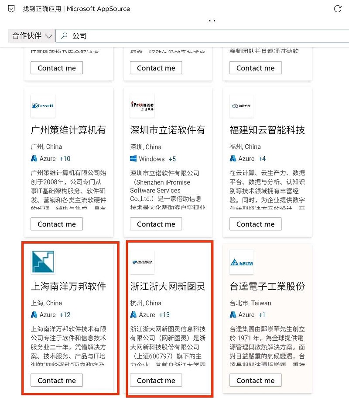Click the search magnifier icon
The height and width of the screenshot is (398, 349).
click(x=64, y=36)
